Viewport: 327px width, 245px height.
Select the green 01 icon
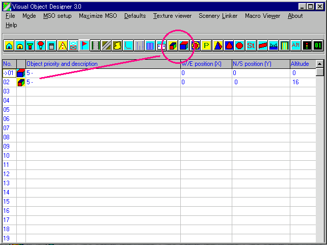pyautogui.click(x=318, y=45)
